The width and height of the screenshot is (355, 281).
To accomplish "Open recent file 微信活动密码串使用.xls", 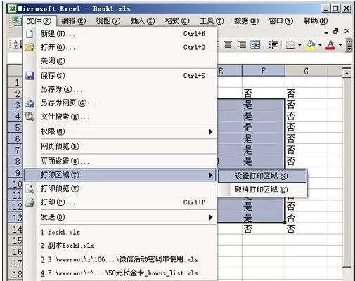I will pyautogui.click(x=120, y=259).
